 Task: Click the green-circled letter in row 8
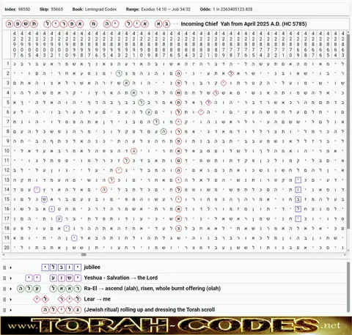coord(164,131)
